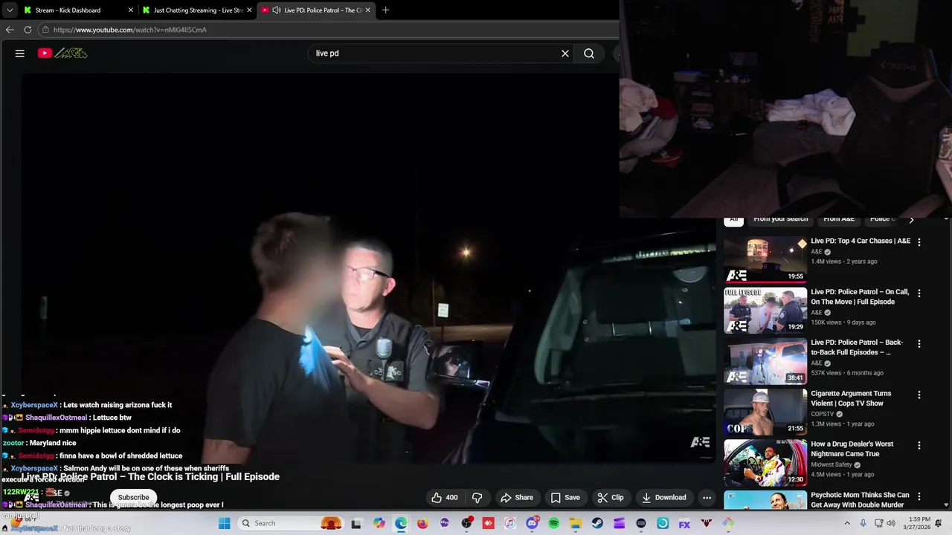
Task: Reload the YouTube page
Action: coord(28,30)
